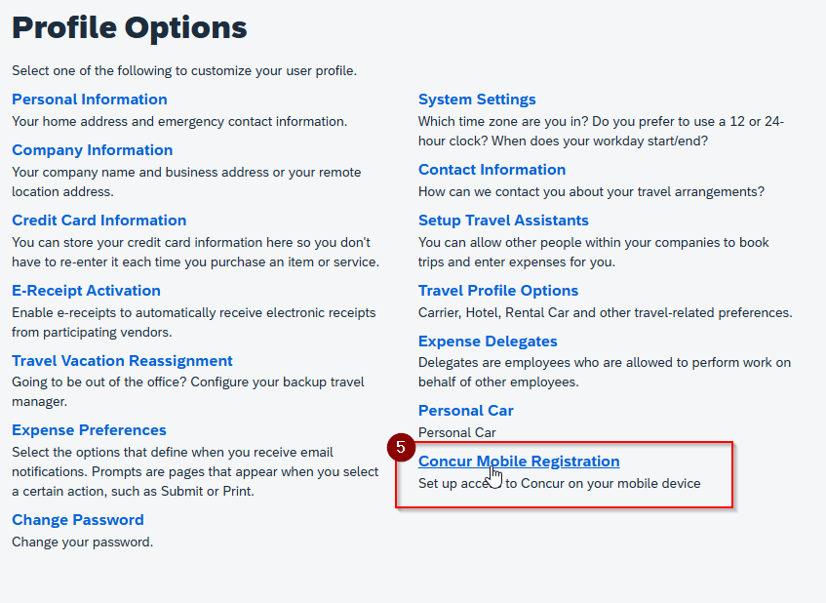Go to Company Information settings
This screenshot has height=603, width=826.
pos(93,150)
